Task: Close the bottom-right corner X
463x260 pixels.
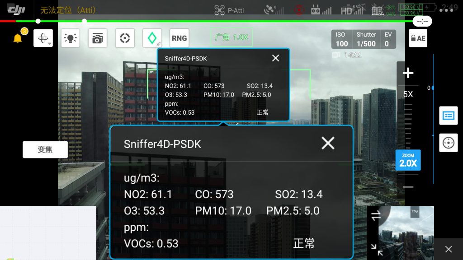Action: (448, 249)
